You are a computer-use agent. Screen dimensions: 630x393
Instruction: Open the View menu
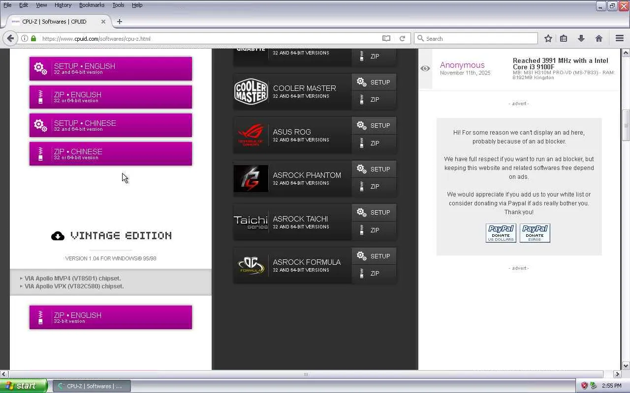[x=41, y=5]
